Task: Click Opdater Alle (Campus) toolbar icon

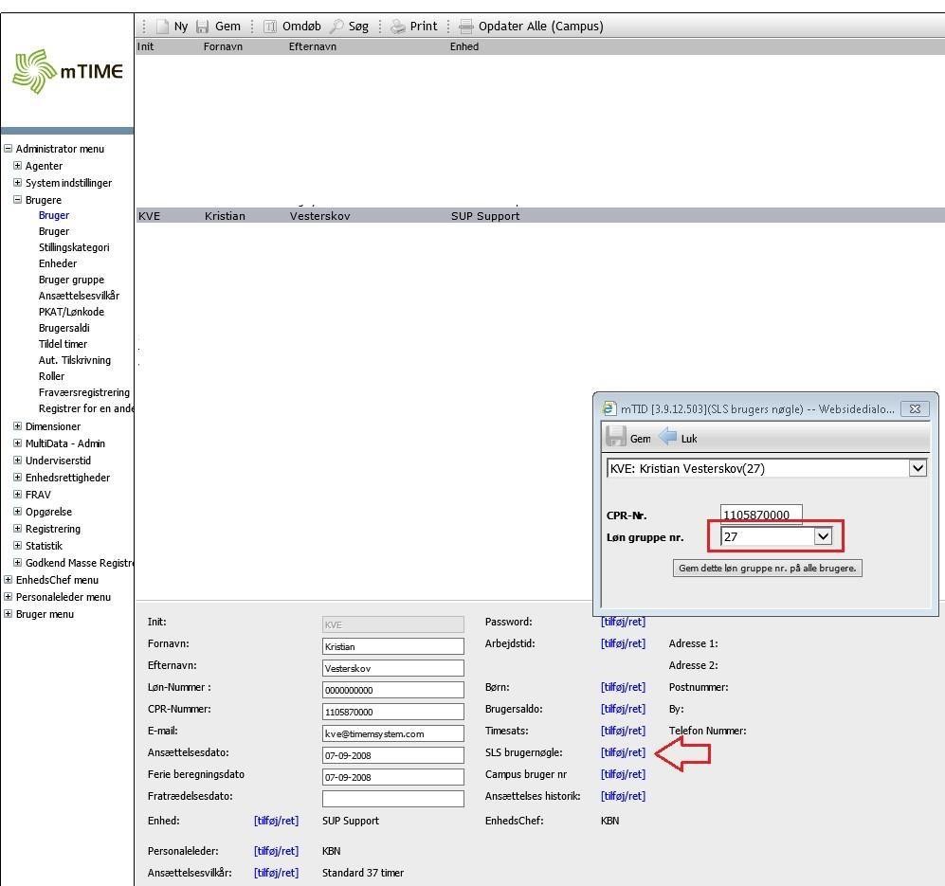Action: [x=466, y=27]
